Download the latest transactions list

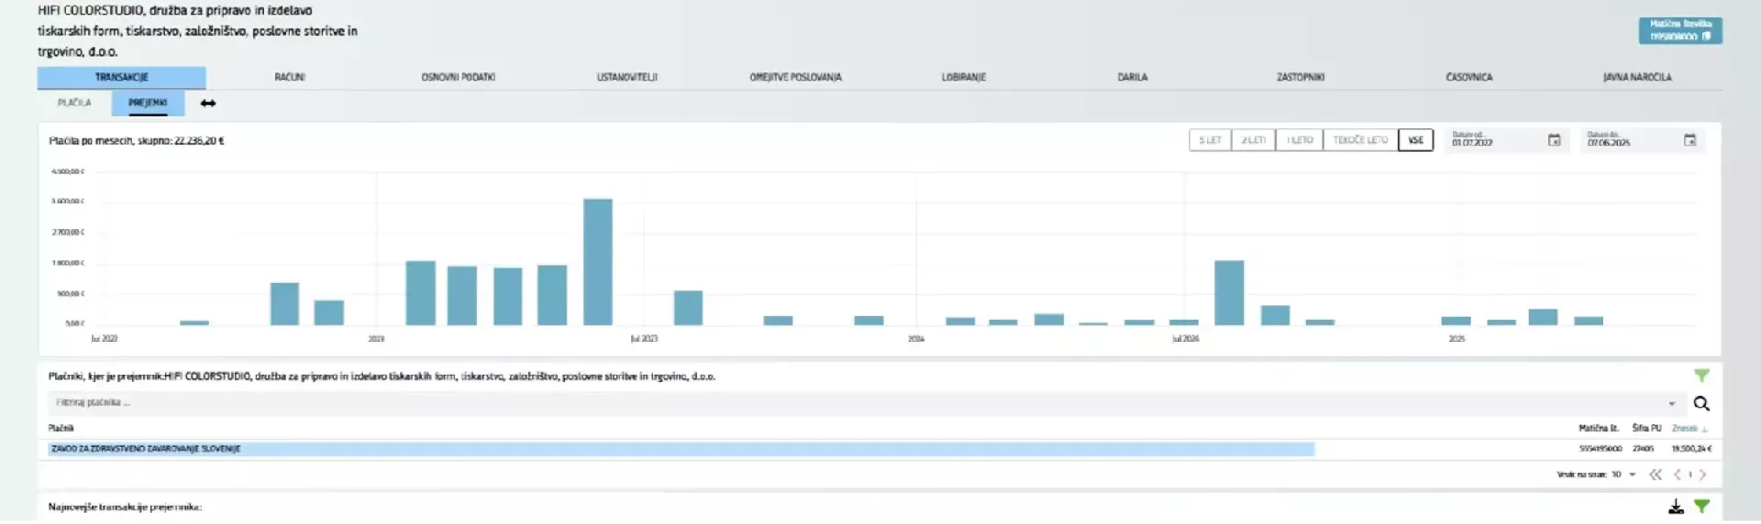point(1676,507)
